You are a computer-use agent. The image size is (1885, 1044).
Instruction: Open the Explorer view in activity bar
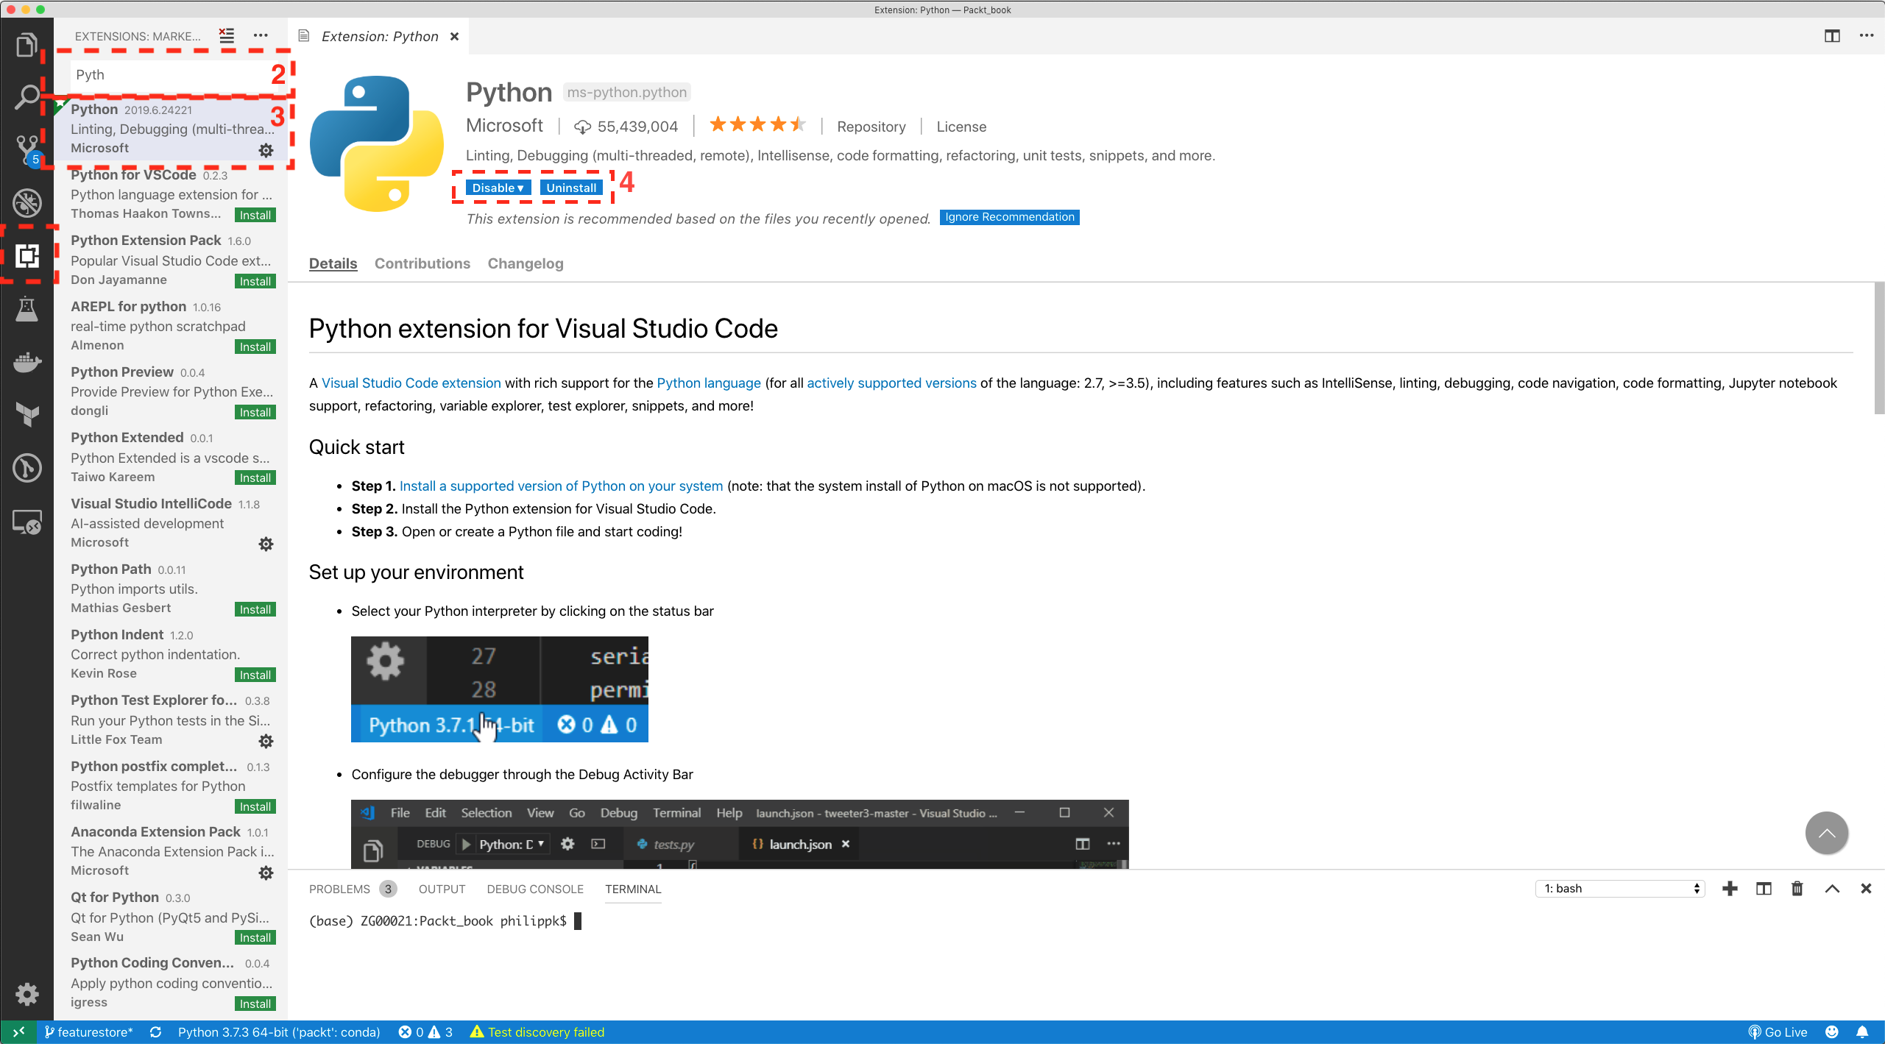(x=26, y=45)
